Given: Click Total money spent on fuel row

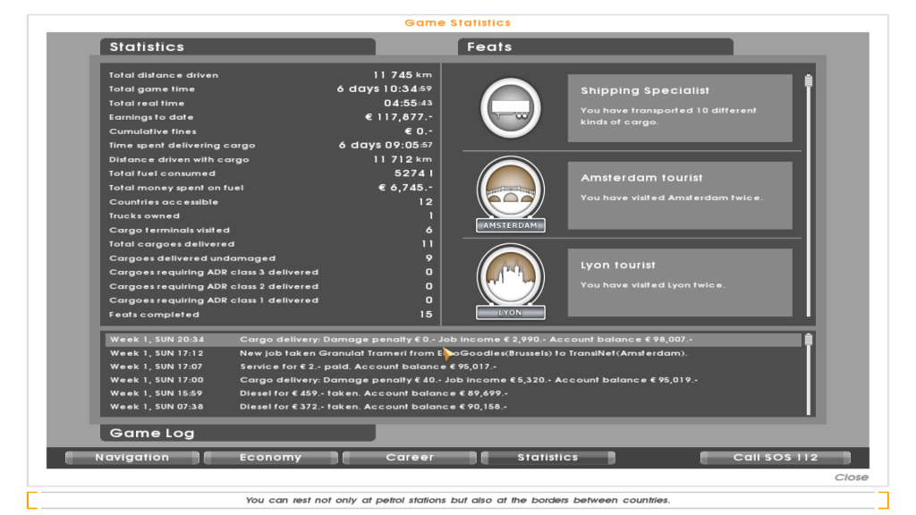Looking at the screenshot, I should point(270,188).
